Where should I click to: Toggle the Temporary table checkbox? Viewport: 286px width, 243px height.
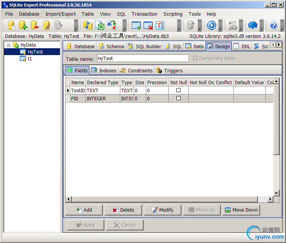[195, 58]
